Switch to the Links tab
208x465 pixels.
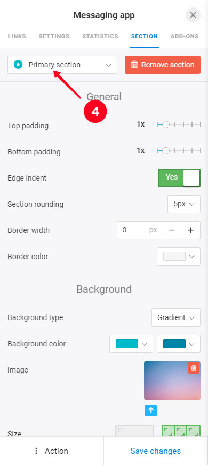(x=17, y=36)
